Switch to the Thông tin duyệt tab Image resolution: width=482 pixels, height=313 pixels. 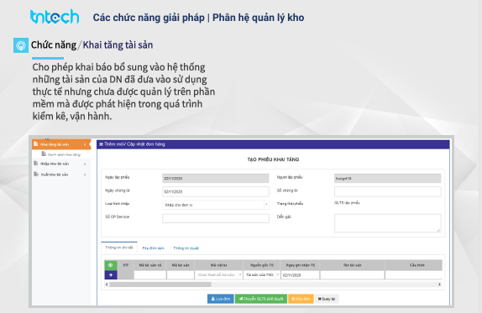[186, 248]
